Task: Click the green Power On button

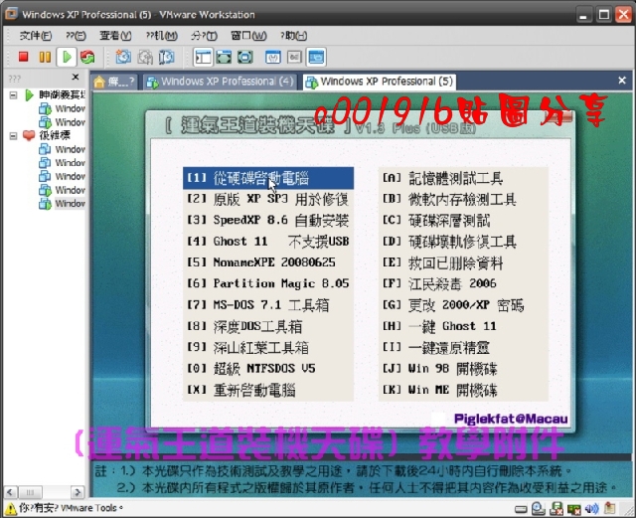Action: tap(66, 58)
